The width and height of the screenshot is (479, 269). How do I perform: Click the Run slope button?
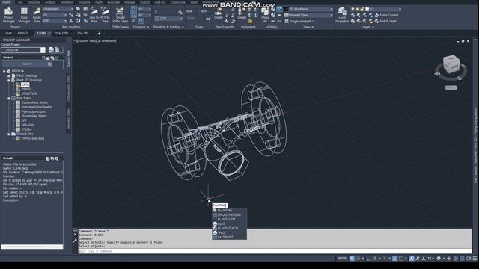pos(204,11)
